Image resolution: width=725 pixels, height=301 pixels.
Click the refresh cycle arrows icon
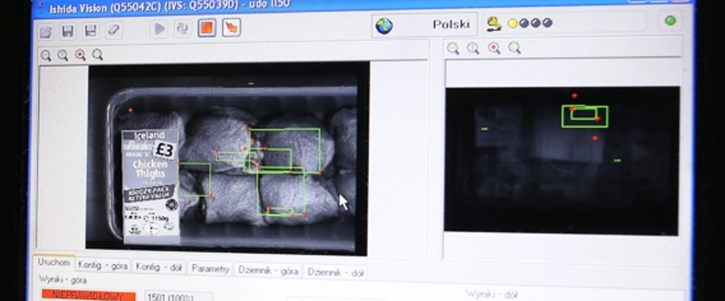click(x=183, y=29)
